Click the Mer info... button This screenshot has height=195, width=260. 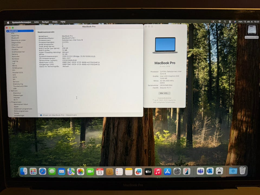tap(164, 93)
